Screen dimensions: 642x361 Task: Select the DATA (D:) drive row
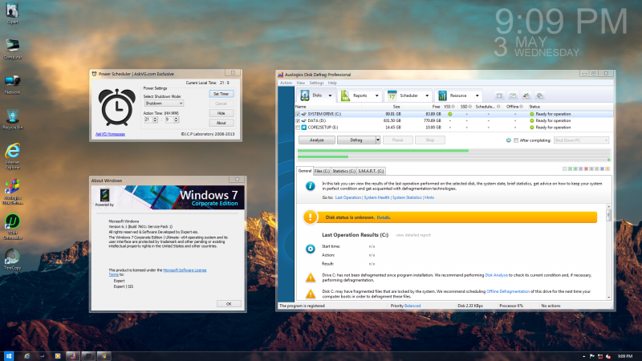tap(453, 121)
